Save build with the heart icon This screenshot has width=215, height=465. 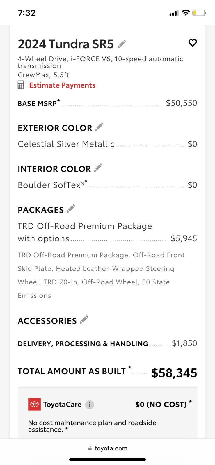coord(193,43)
